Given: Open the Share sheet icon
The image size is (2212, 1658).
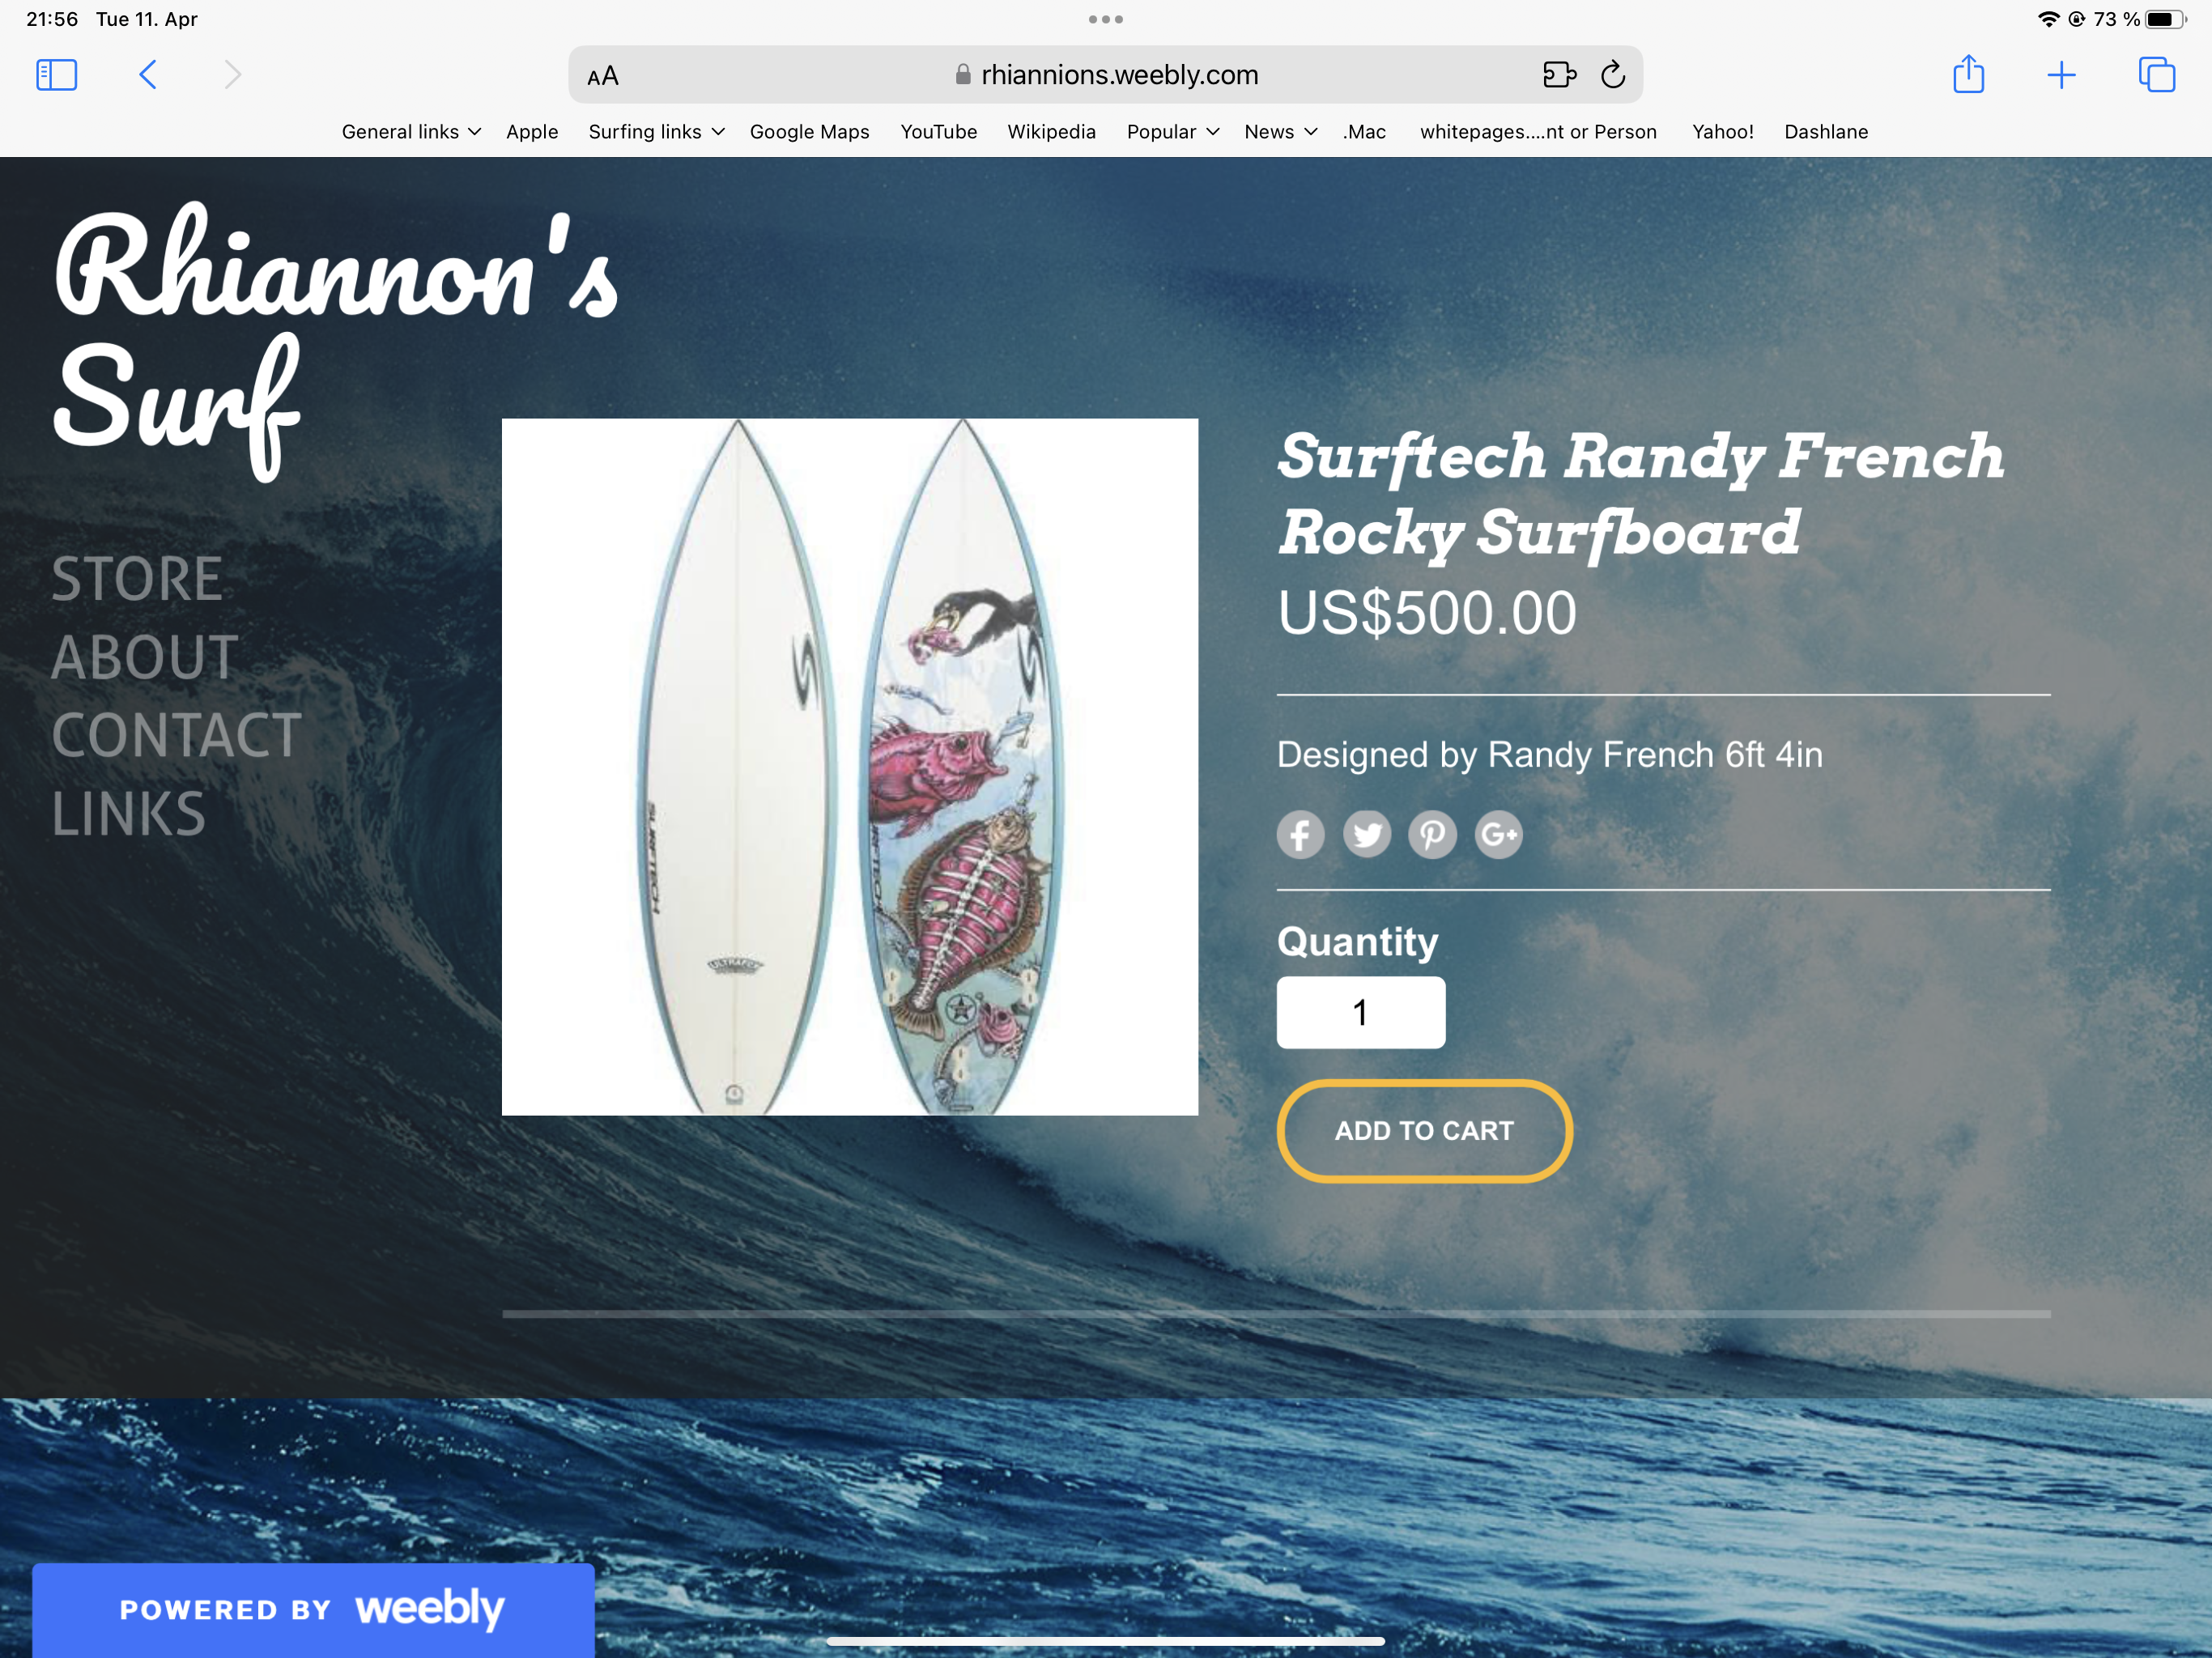Looking at the screenshot, I should coord(1968,74).
